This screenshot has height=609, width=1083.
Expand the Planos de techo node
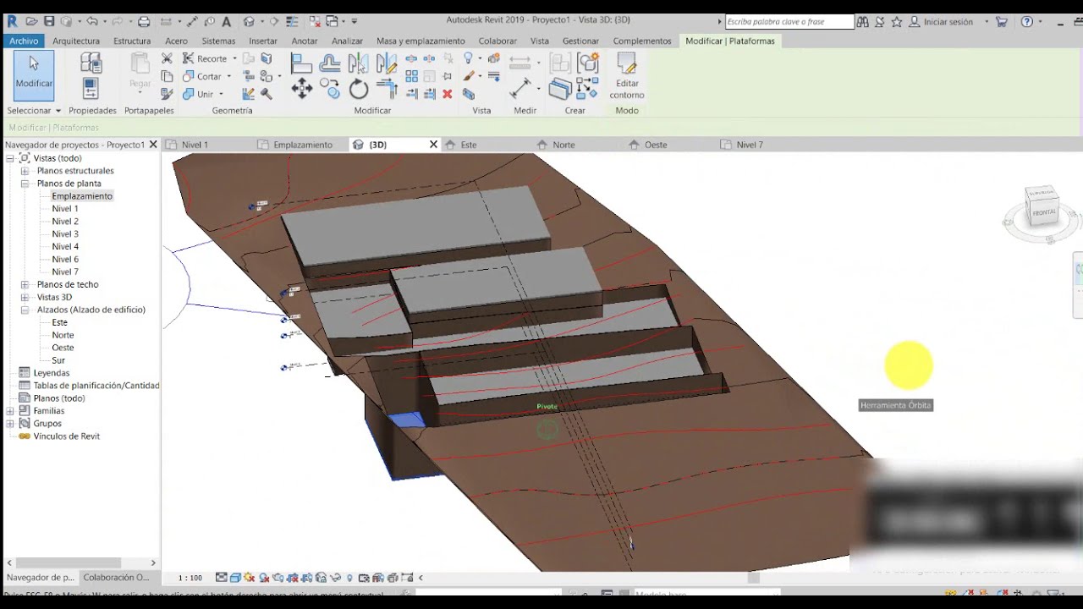pos(25,285)
